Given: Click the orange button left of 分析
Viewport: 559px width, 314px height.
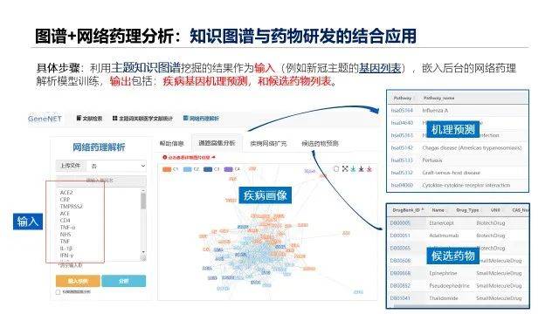Looking at the screenshot, I should (78, 281).
